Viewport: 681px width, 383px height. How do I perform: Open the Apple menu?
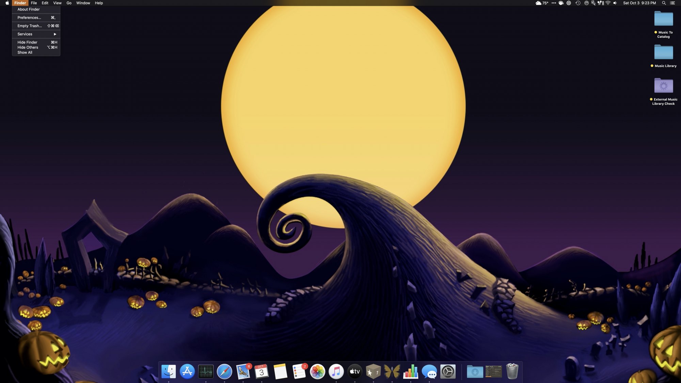click(x=7, y=3)
